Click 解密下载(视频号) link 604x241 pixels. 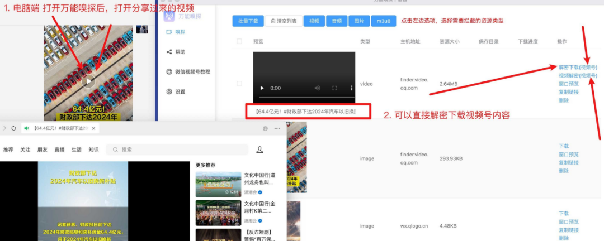click(x=578, y=67)
